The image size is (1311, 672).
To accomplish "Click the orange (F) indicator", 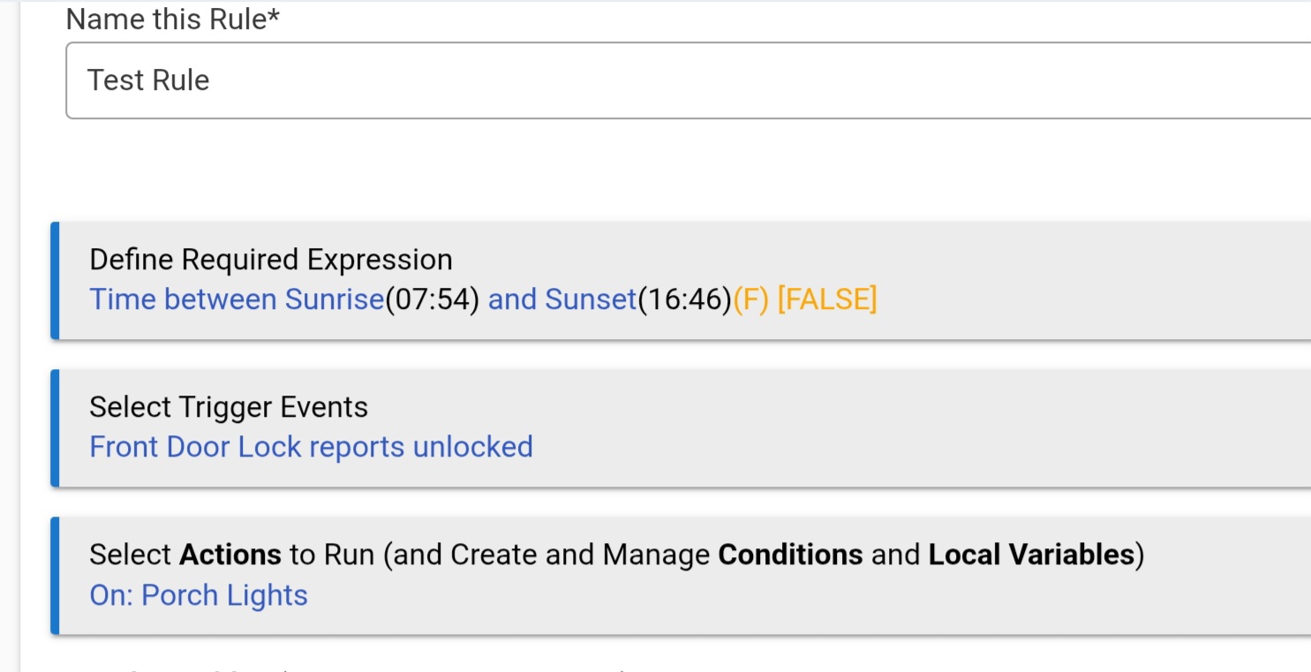I will [751, 300].
